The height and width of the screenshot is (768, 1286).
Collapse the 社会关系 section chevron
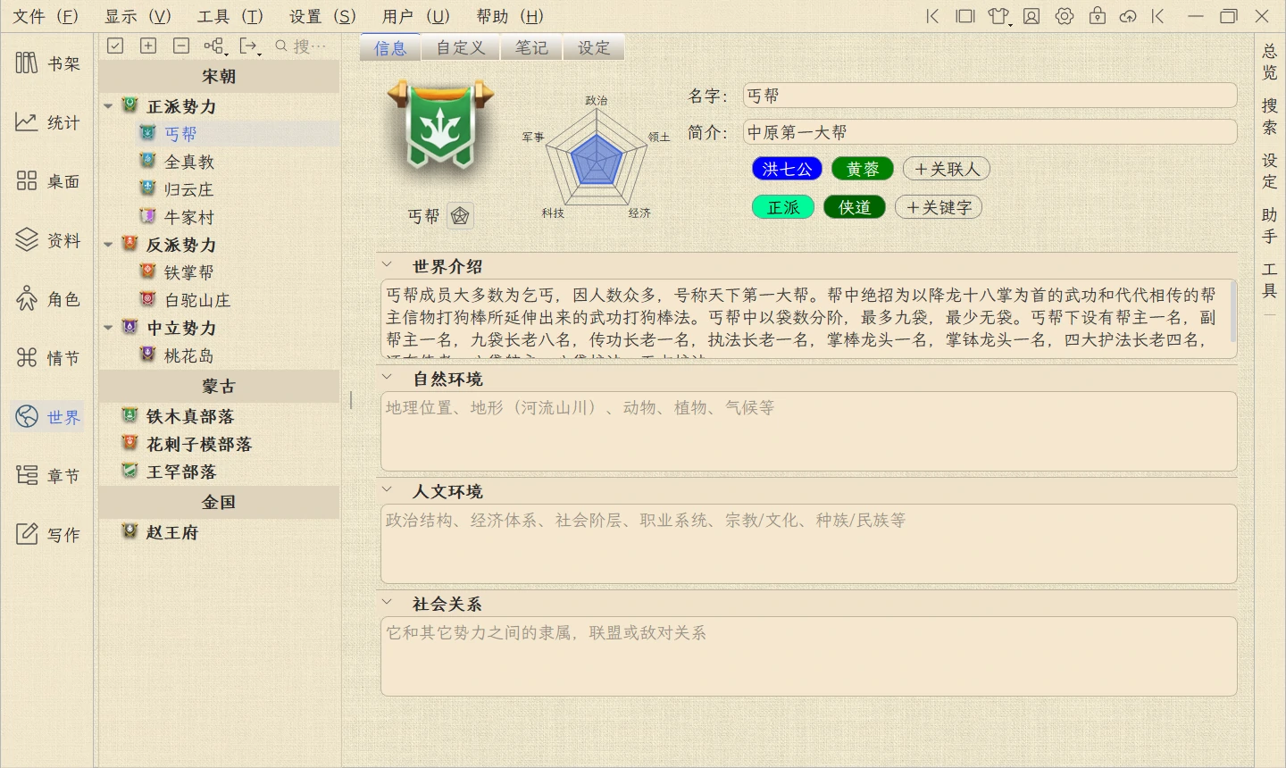[388, 603]
